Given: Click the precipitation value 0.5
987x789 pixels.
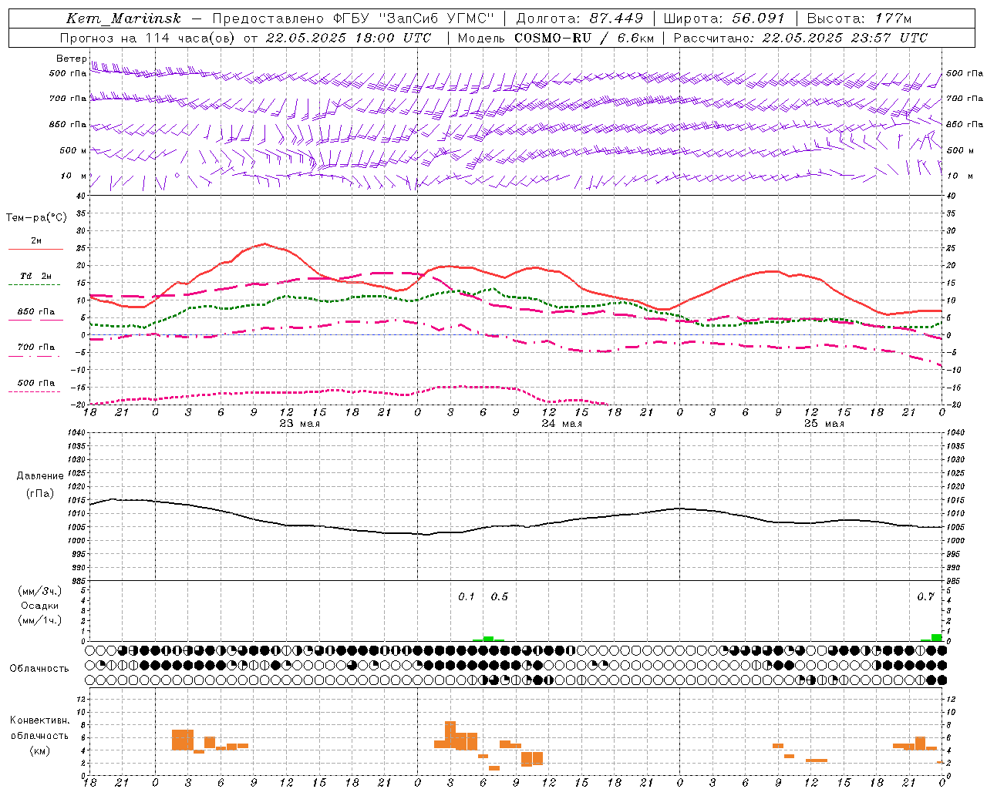Looking at the screenshot, I should pos(500,597).
